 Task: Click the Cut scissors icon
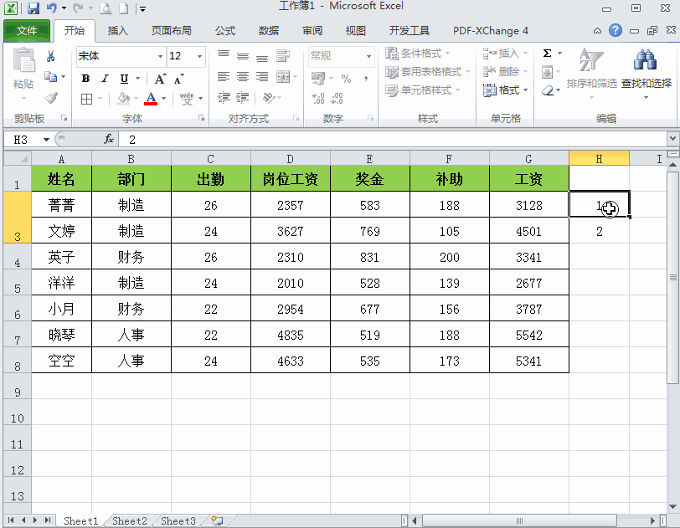[x=51, y=56]
